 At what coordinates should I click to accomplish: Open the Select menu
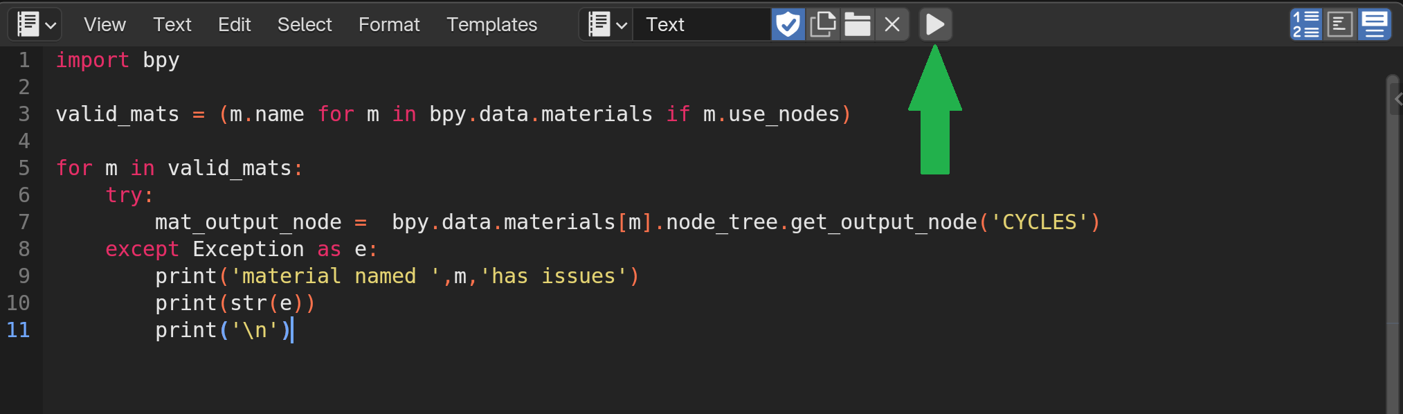(305, 25)
